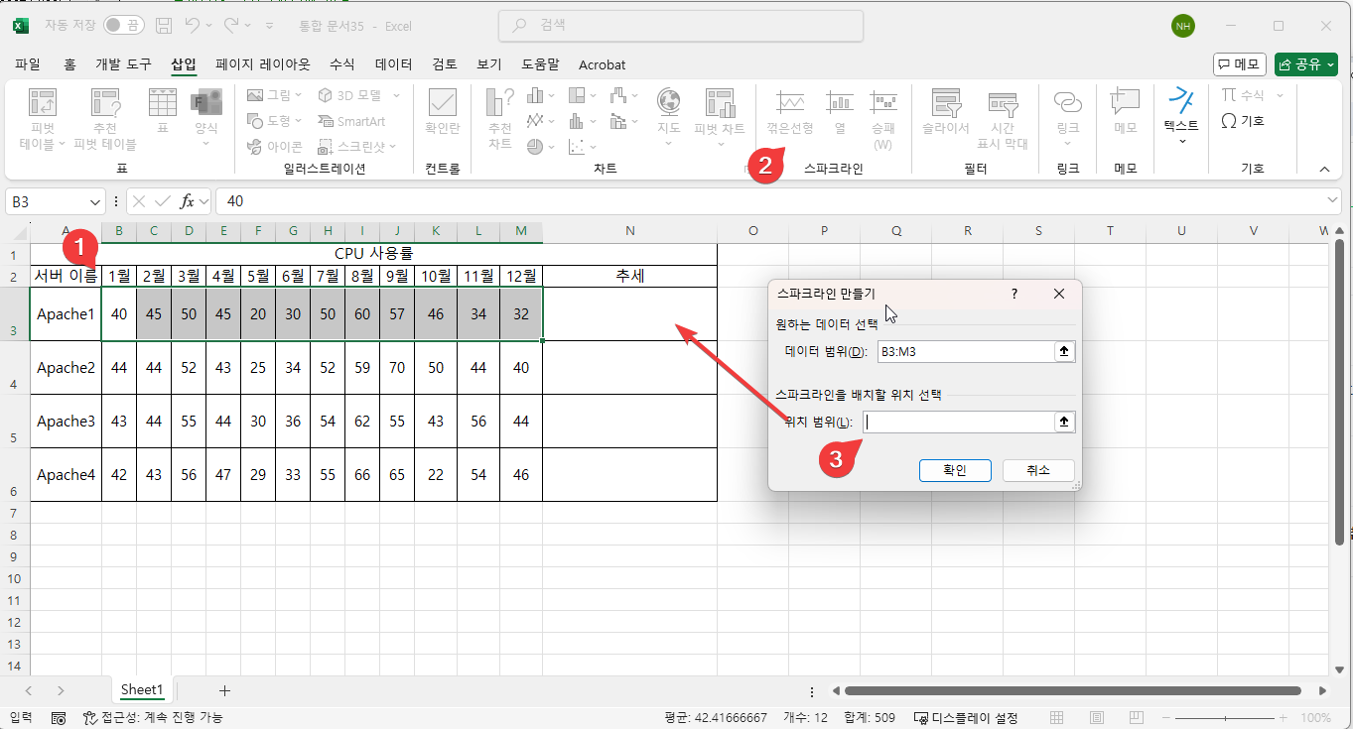Open the PivotChart (피벗 차트) dropdown
The image size is (1353, 729).
pos(720,143)
